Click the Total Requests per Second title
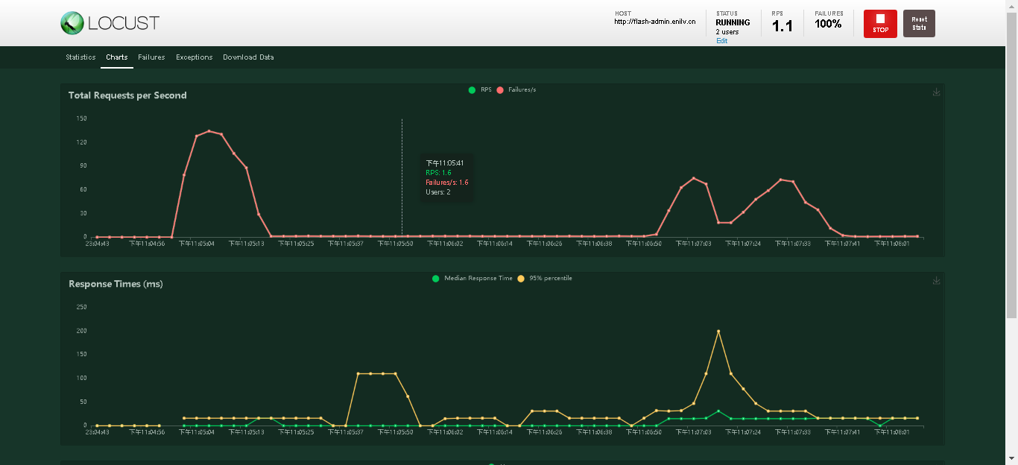This screenshot has height=465, width=1018. 127,95
